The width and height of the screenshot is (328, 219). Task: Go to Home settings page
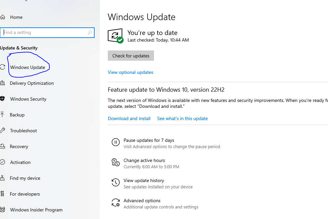click(x=16, y=17)
